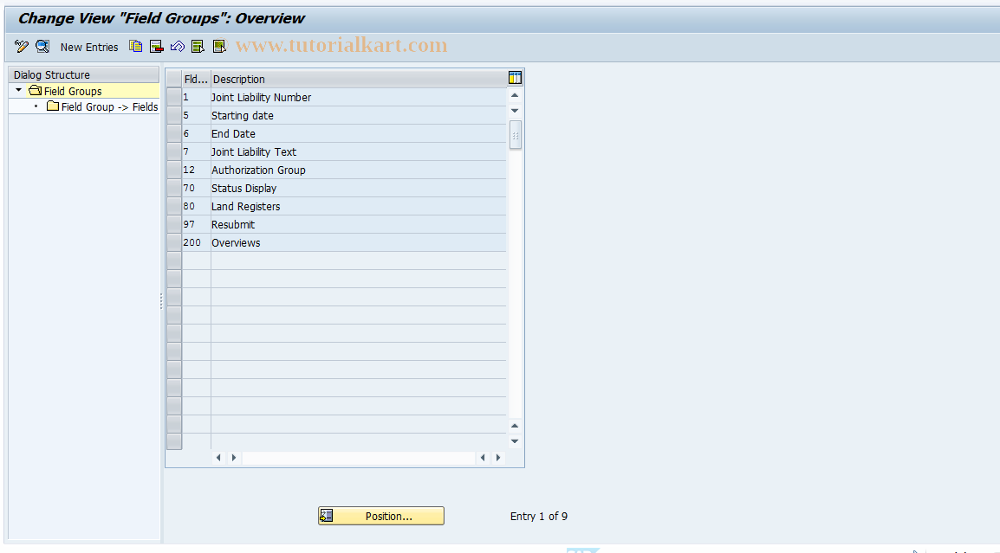Select row for Land Registers
Screen dimensions: 1000x553
(x=173, y=207)
